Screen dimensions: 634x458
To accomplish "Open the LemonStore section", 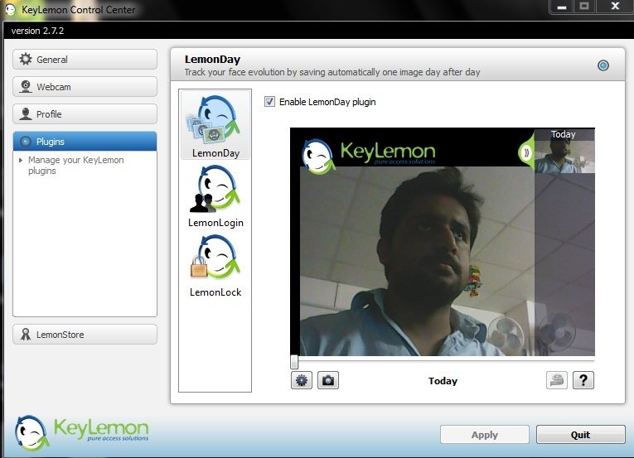I will 85,335.
